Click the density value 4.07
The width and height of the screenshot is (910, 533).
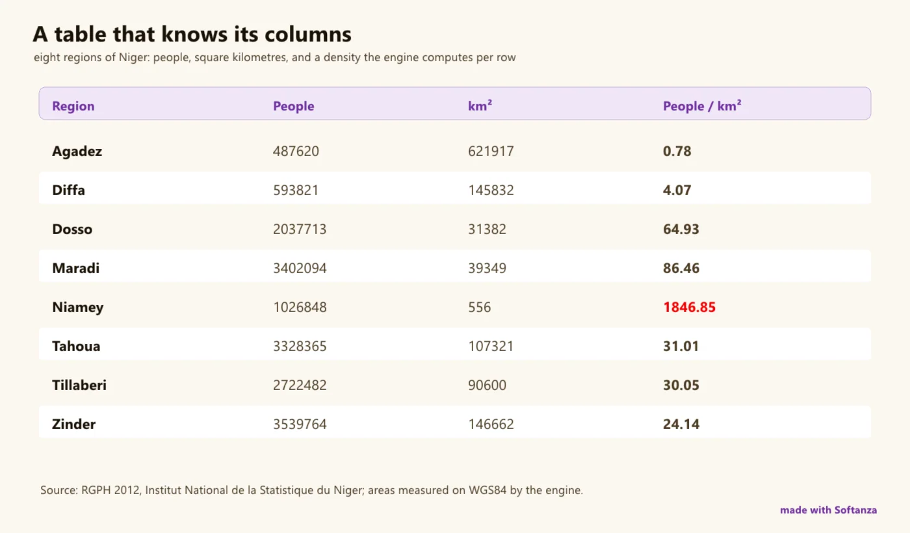click(x=677, y=190)
